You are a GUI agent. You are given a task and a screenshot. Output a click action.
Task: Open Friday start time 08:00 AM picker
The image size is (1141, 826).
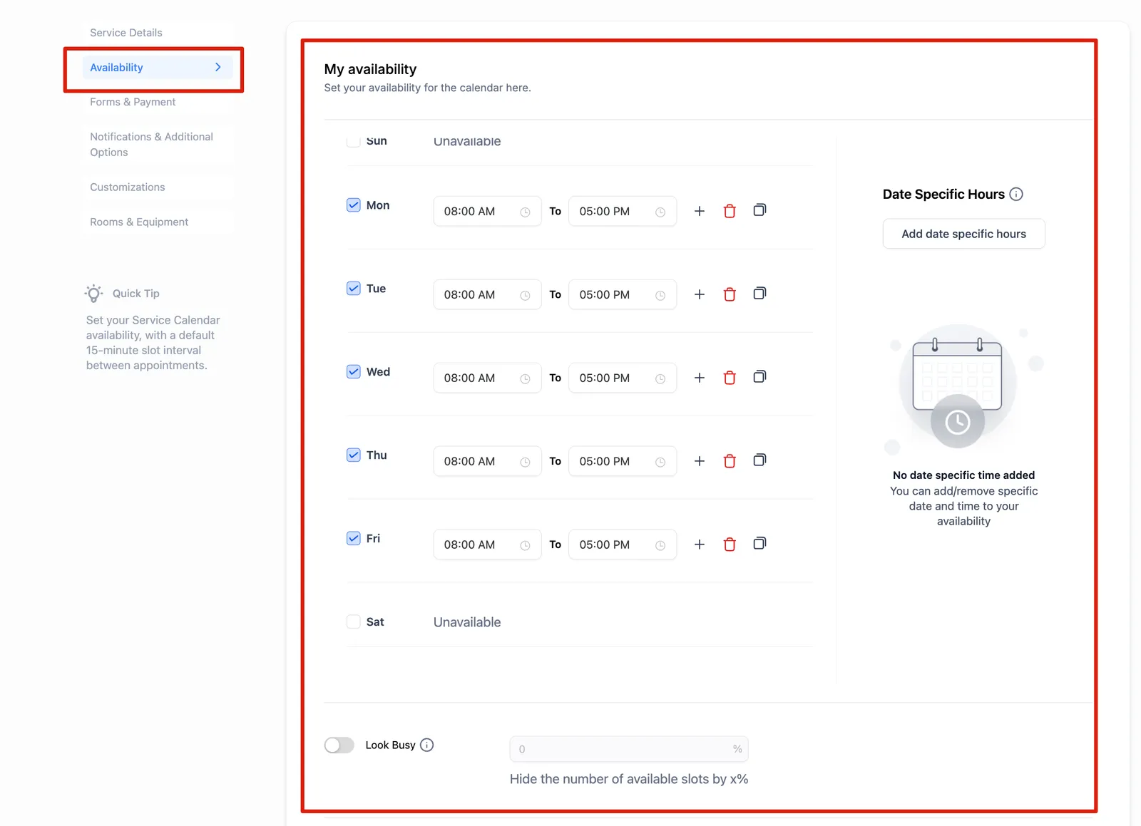click(x=487, y=545)
